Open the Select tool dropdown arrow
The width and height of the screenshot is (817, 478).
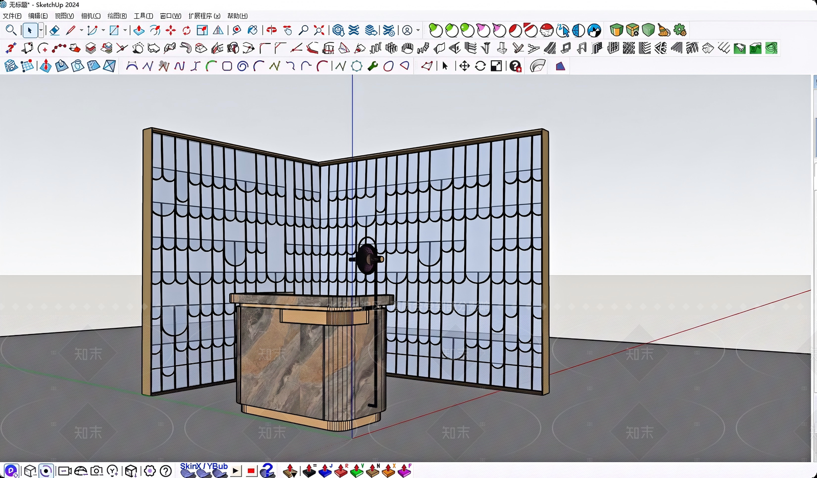(x=41, y=30)
